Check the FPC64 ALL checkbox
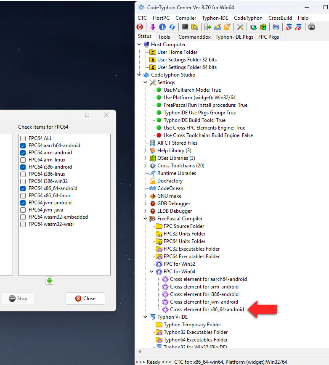Image resolution: width=329 pixels, height=365 pixels. [x=23, y=138]
